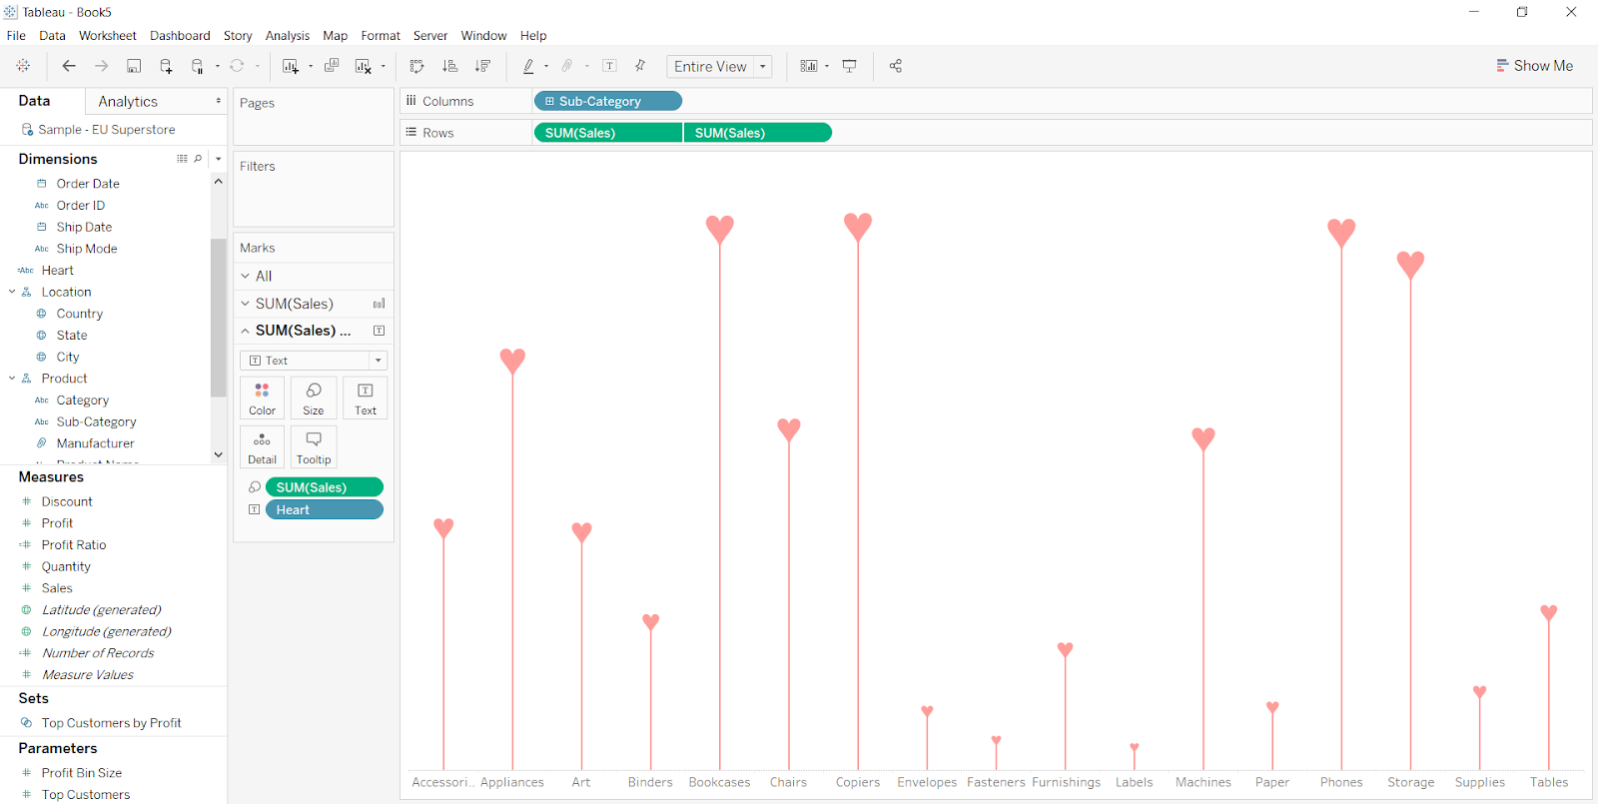Expand the first SUM(Sales) marks card
1598x804 pixels.
pos(246,304)
